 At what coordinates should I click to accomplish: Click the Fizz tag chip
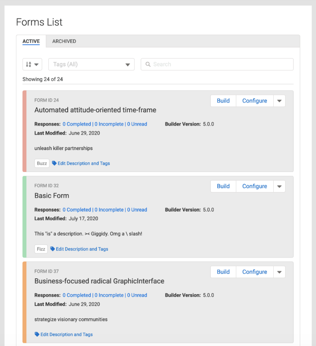tap(41, 249)
